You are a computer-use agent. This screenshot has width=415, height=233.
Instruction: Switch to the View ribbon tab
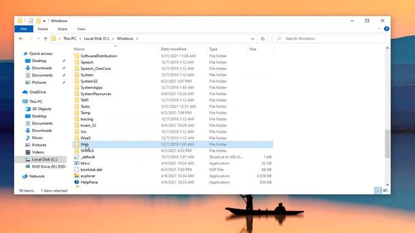pos(81,28)
